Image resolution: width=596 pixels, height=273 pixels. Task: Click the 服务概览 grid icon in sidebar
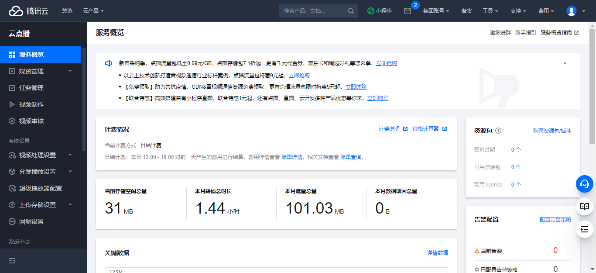click(12, 55)
